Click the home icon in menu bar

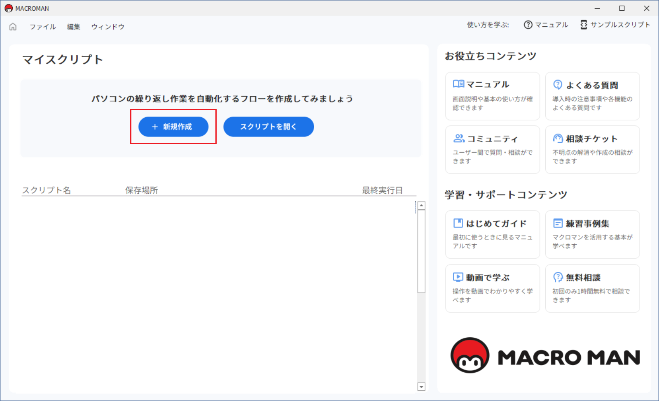13,27
